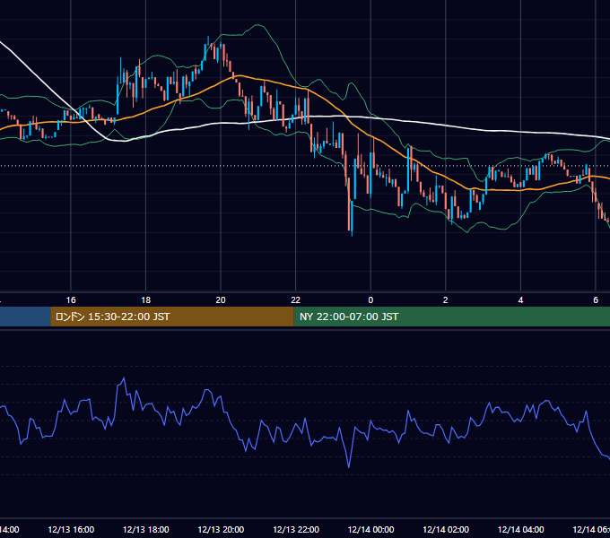This screenshot has width=610, height=538.
Task: Click the 12/13 18:00 time label
Action: [146, 529]
